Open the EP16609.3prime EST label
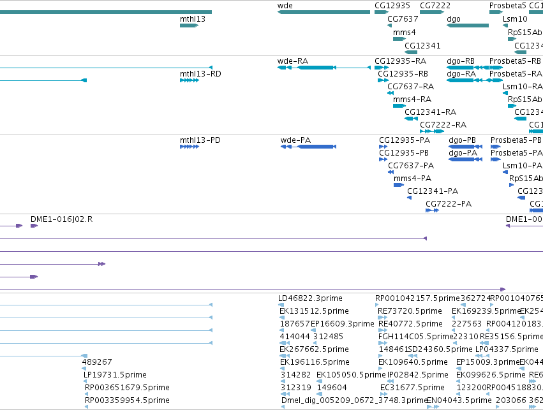543x410 pixels. pos(343,324)
